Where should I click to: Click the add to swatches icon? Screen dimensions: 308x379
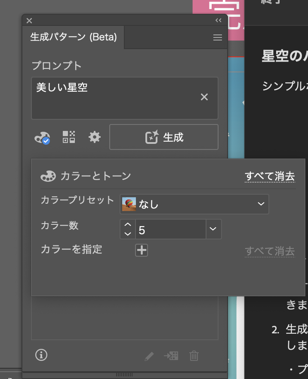coord(171,356)
